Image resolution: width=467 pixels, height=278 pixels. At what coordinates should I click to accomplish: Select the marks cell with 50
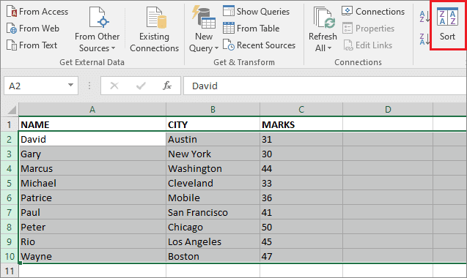(301, 227)
